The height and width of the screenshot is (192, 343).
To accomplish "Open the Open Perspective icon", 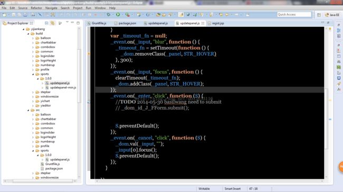I will 319,15.
